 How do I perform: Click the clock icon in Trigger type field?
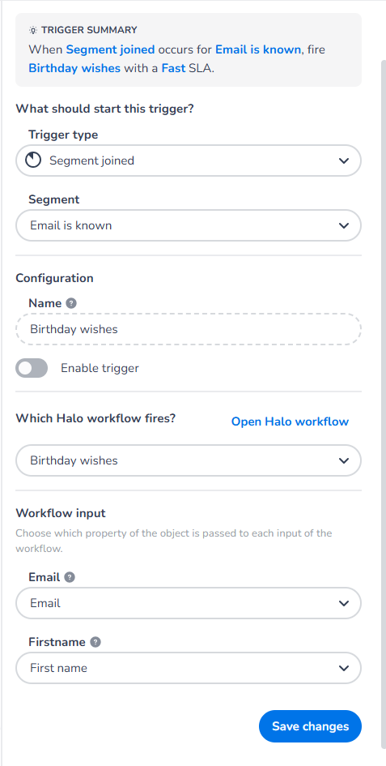coord(33,160)
